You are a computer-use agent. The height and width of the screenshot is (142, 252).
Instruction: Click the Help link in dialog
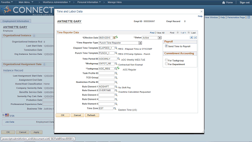click(x=200, y=16)
